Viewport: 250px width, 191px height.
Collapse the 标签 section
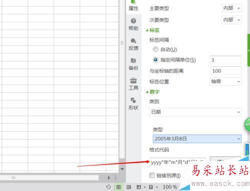tap(147, 30)
